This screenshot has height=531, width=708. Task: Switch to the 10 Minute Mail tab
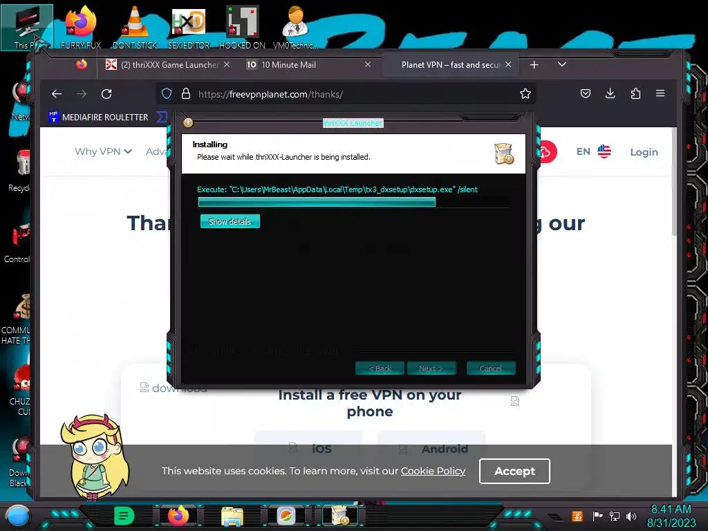(x=309, y=65)
